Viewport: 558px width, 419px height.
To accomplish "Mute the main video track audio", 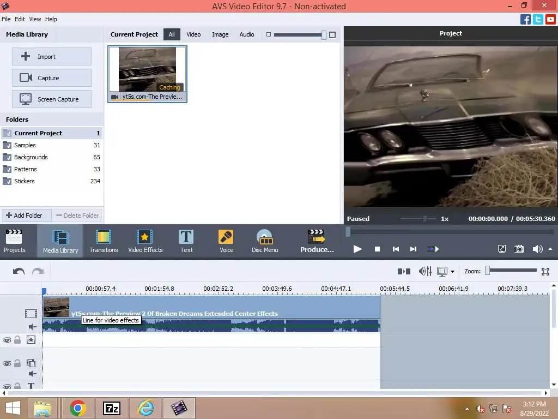I will [32, 327].
